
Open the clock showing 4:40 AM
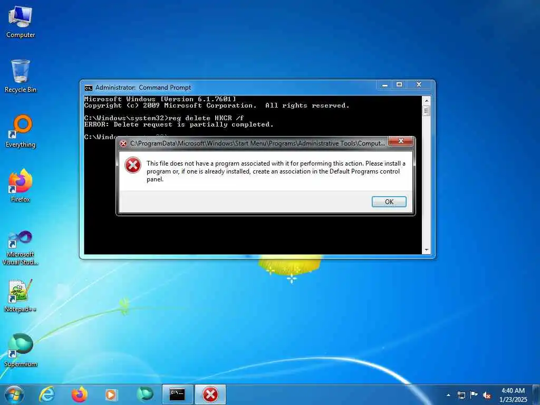[513, 395]
